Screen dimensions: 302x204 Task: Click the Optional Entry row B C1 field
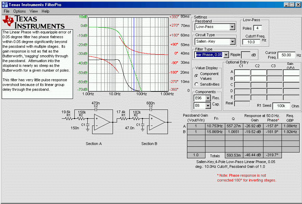(x=242, y=78)
